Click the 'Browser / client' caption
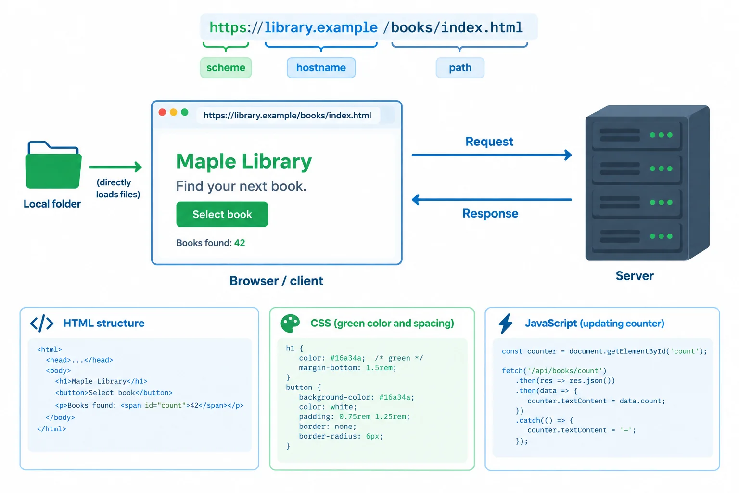 pyautogui.click(x=276, y=281)
